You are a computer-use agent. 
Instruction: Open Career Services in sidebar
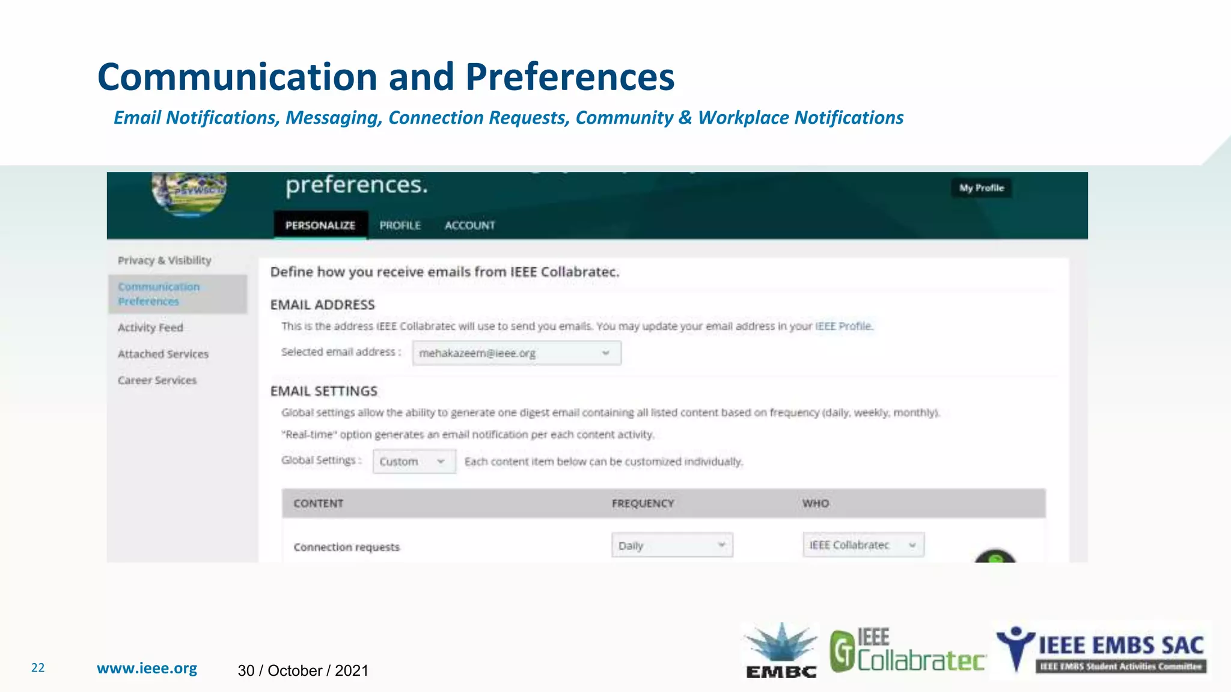[x=157, y=380]
